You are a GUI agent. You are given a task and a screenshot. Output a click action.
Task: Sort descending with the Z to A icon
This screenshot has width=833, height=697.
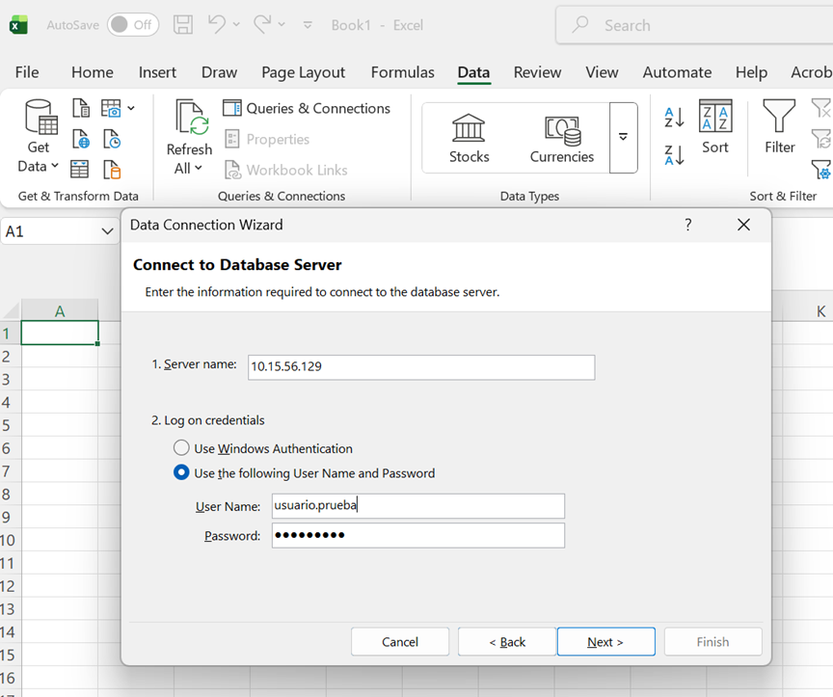pyautogui.click(x=674, y=154)
